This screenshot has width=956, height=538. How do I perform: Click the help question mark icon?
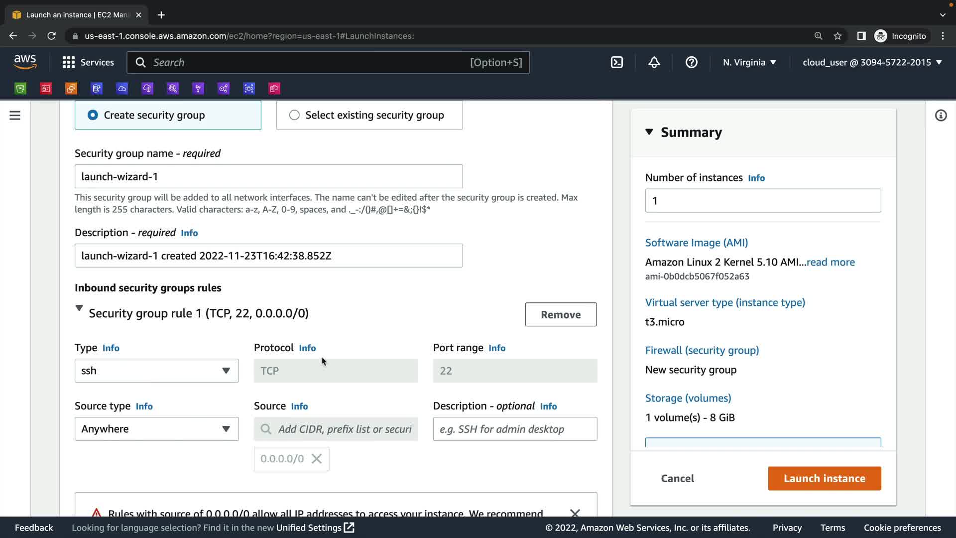click(691, 62)
